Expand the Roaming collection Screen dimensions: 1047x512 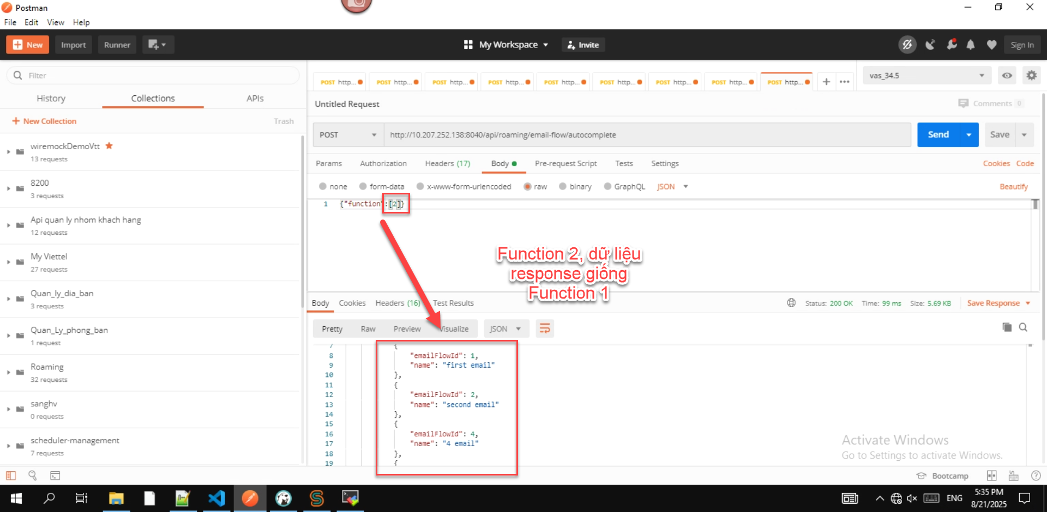coord(9,373)
